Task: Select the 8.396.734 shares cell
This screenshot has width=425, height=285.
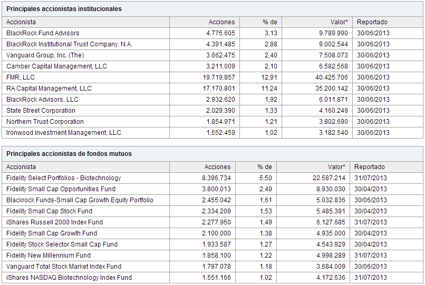Action: [216, 178]
